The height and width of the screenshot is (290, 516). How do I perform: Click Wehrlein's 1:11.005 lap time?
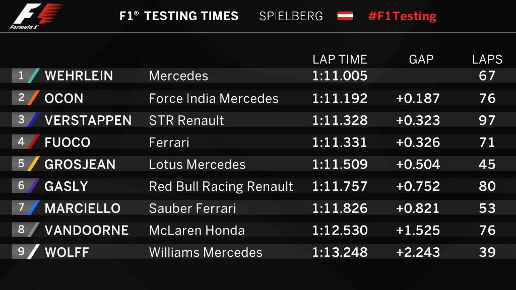(x=340, y=76)
